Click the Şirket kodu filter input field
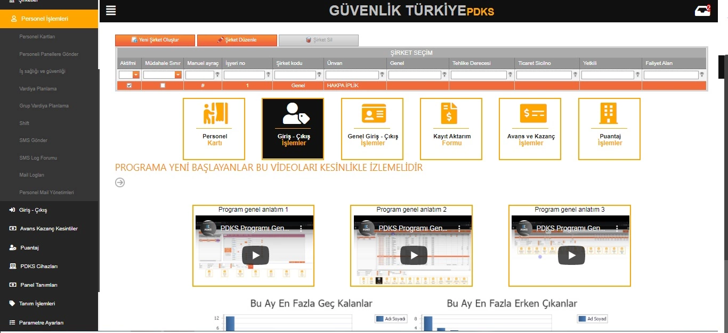Viewport: 728px width, 333px height. [x=295, y=75]
